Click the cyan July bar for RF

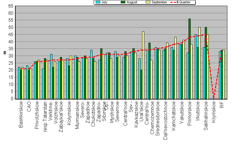point(220,75)
